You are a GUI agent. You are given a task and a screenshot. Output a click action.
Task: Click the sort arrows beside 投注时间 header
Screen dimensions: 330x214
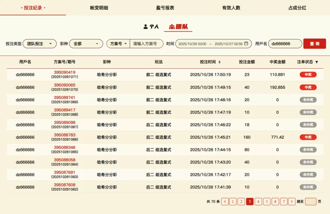coord(219,62)
